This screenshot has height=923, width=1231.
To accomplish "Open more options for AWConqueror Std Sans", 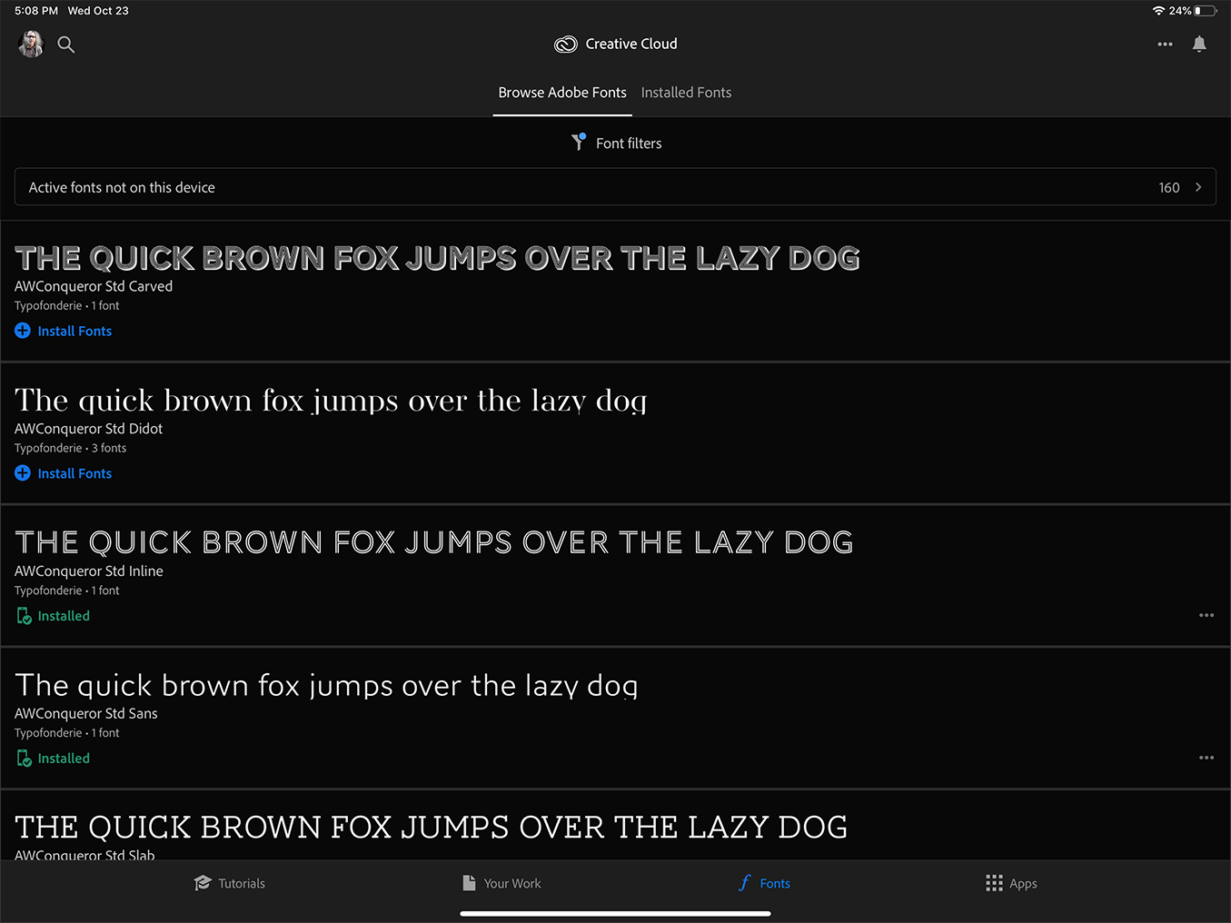I will (1206, 758).
